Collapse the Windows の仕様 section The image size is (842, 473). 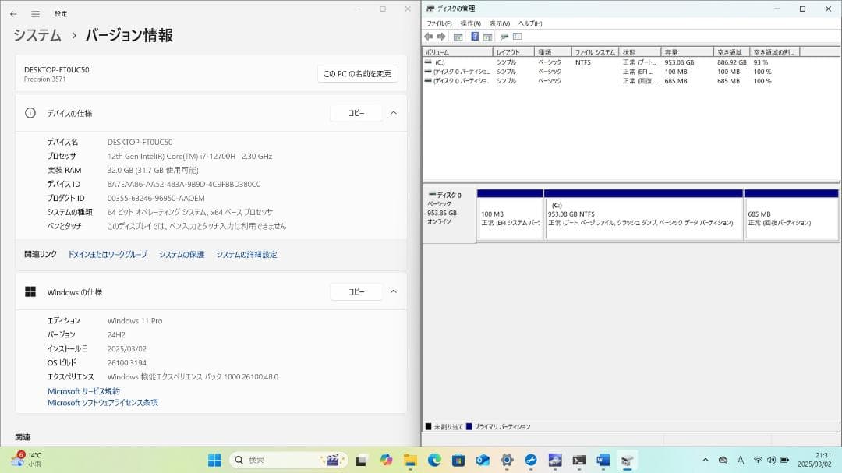click(x=394, y=291)
